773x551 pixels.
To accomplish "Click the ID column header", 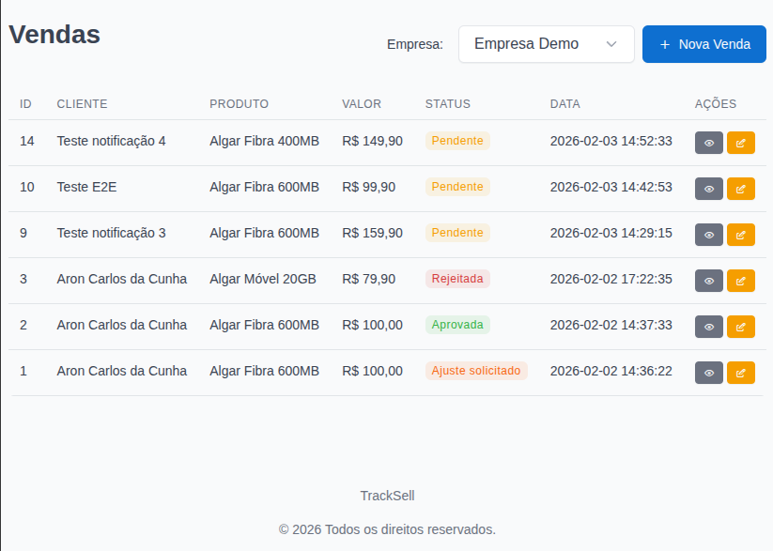I will point(25,104).
